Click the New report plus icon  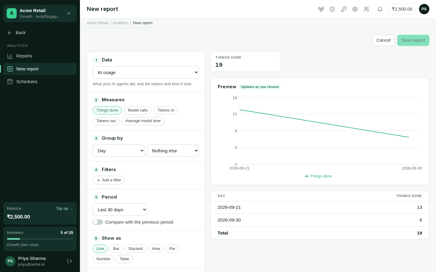10,69
